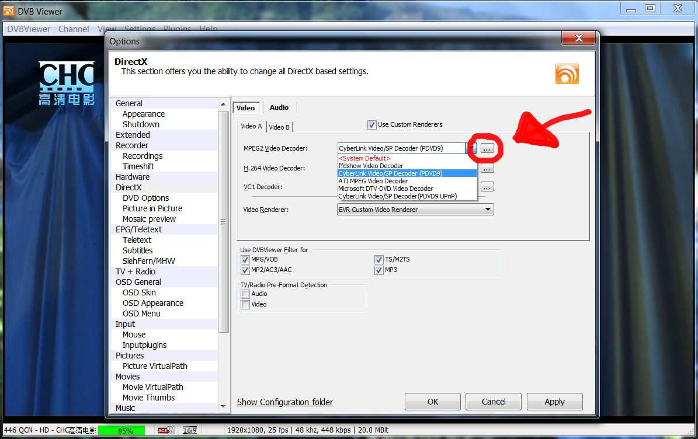
Task: Switch to the Video tab
Action: point(246,107)
